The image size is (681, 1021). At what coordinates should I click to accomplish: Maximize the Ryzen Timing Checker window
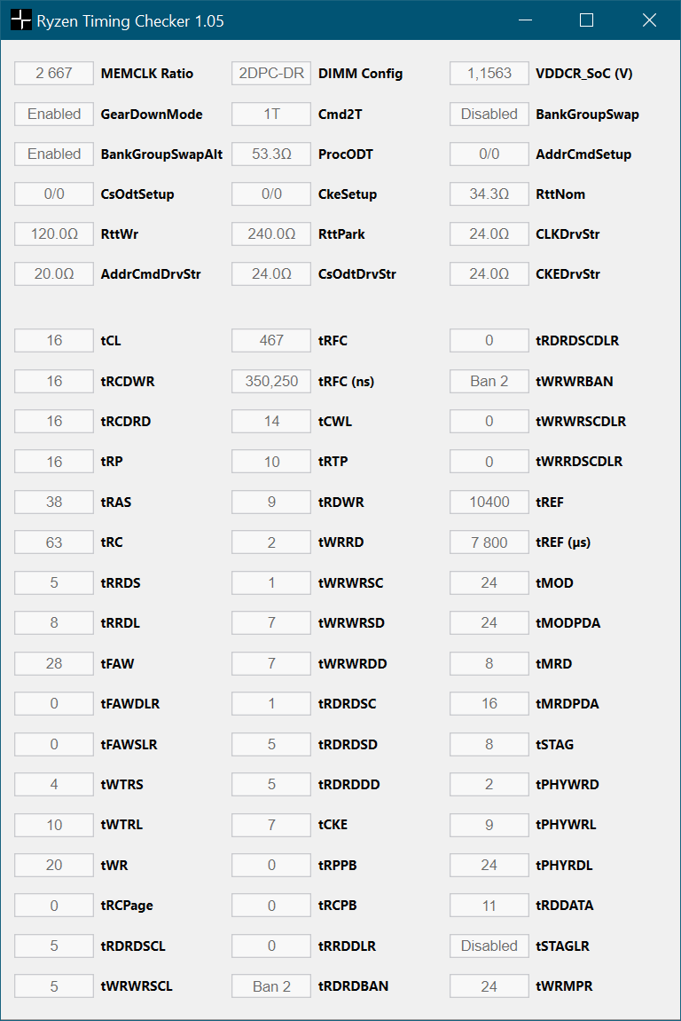click(586, 20)
